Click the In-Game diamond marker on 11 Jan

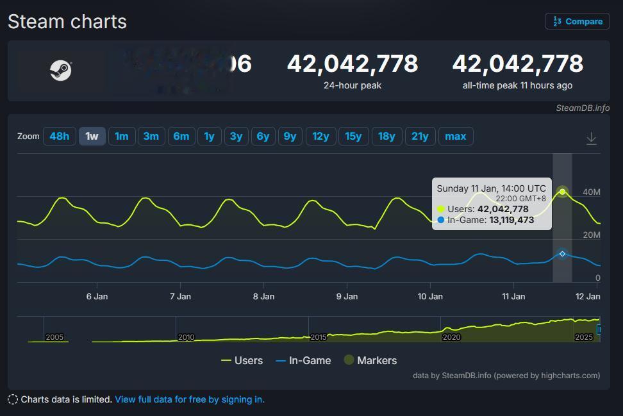562,253
